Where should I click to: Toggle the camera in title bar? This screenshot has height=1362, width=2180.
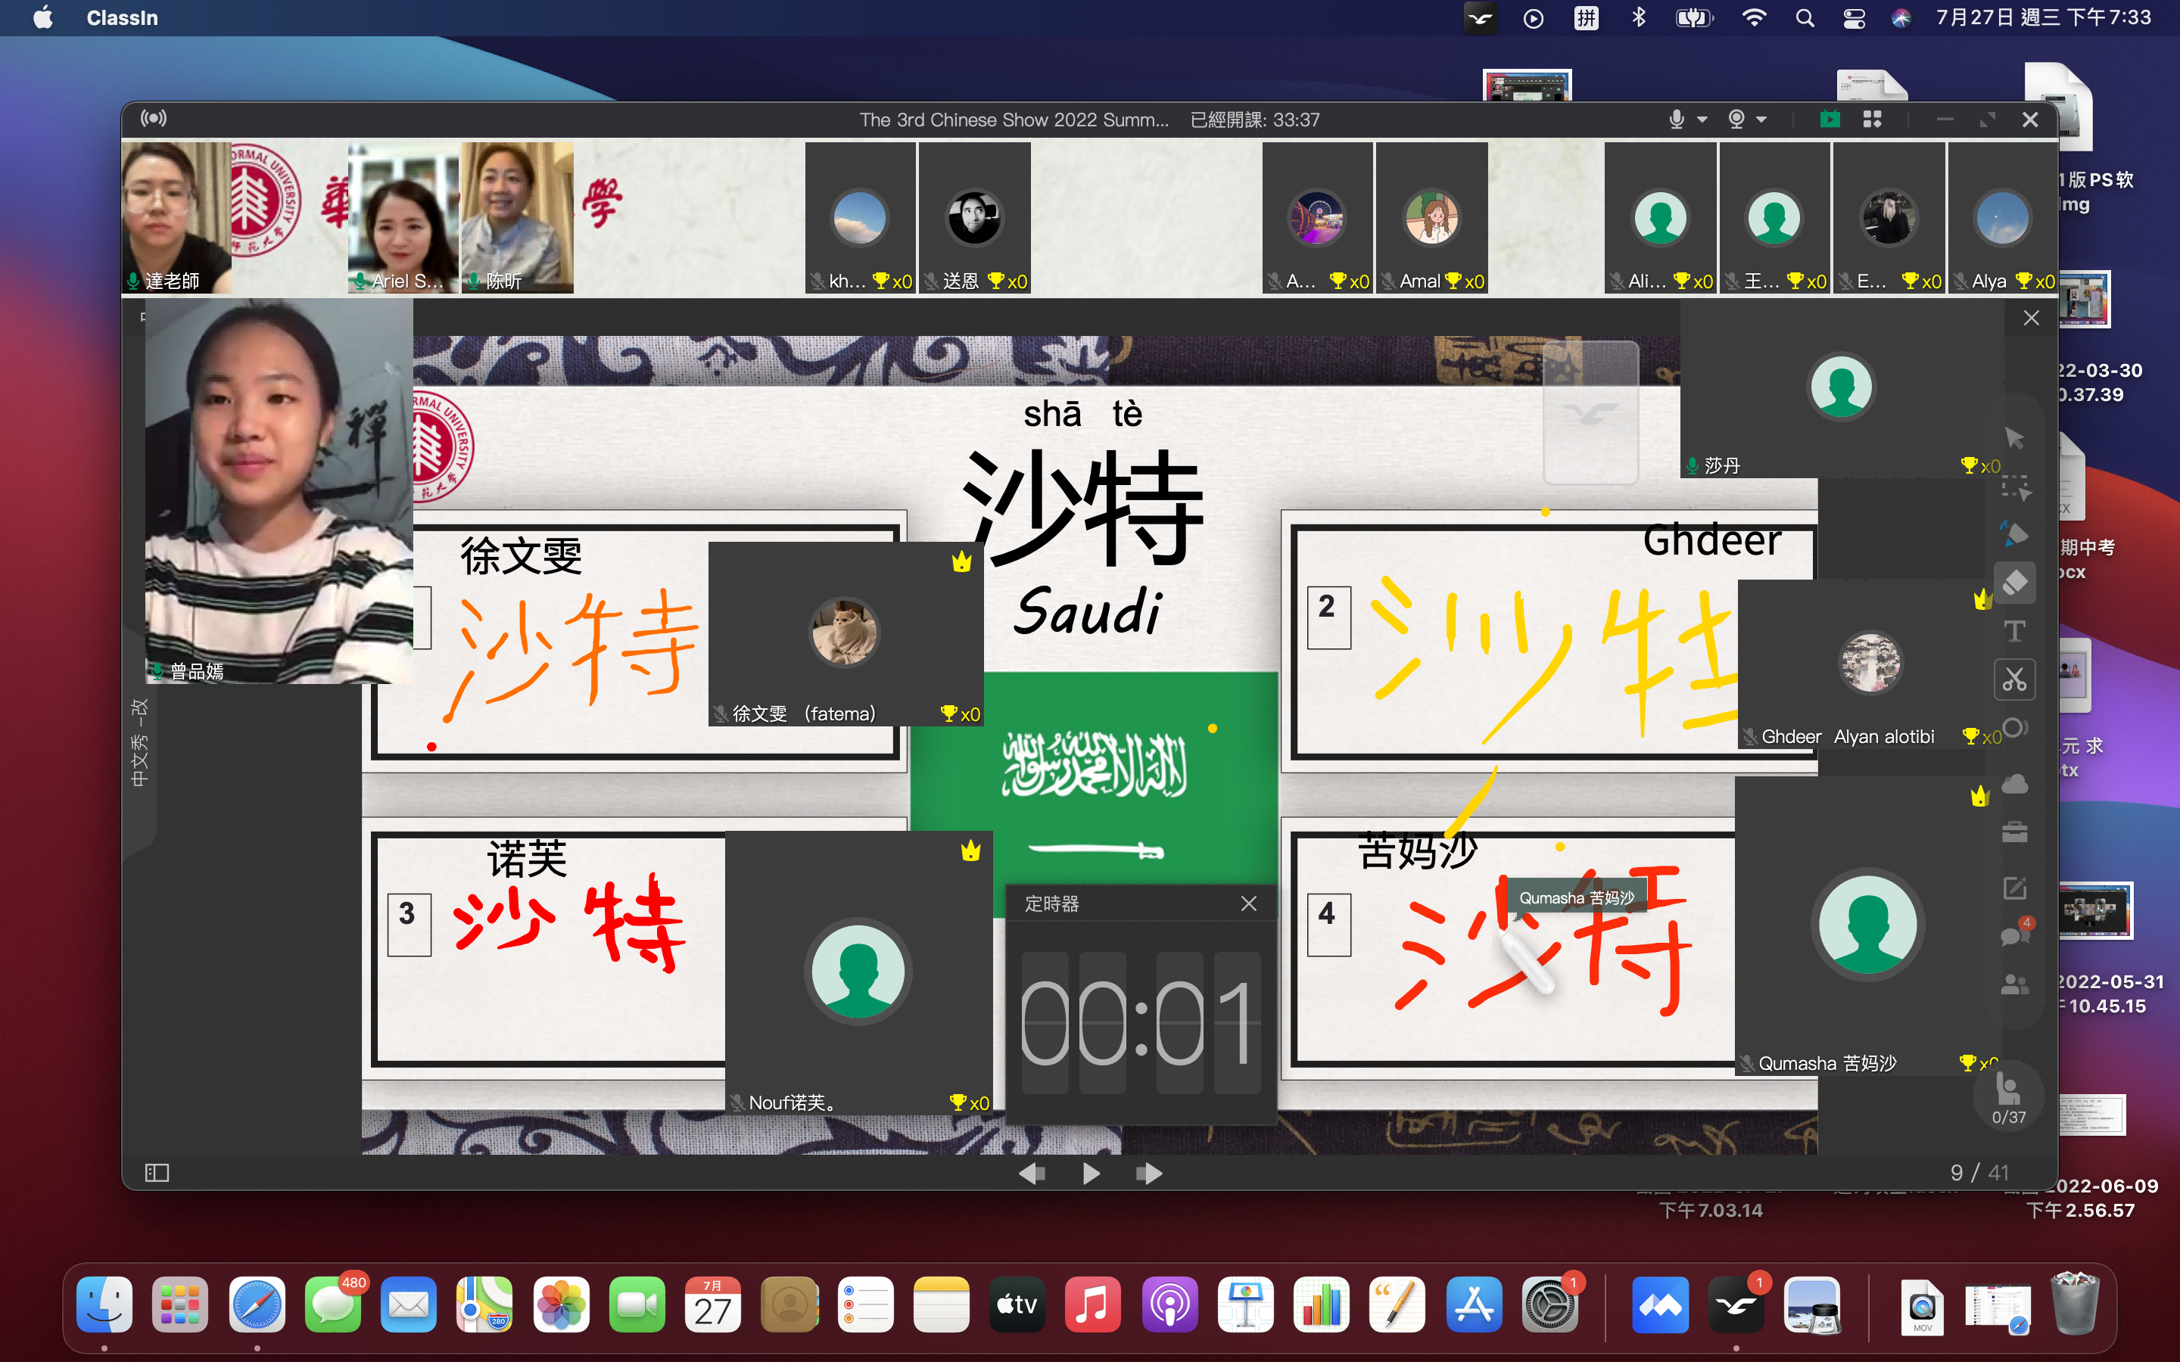(1736, 119)
